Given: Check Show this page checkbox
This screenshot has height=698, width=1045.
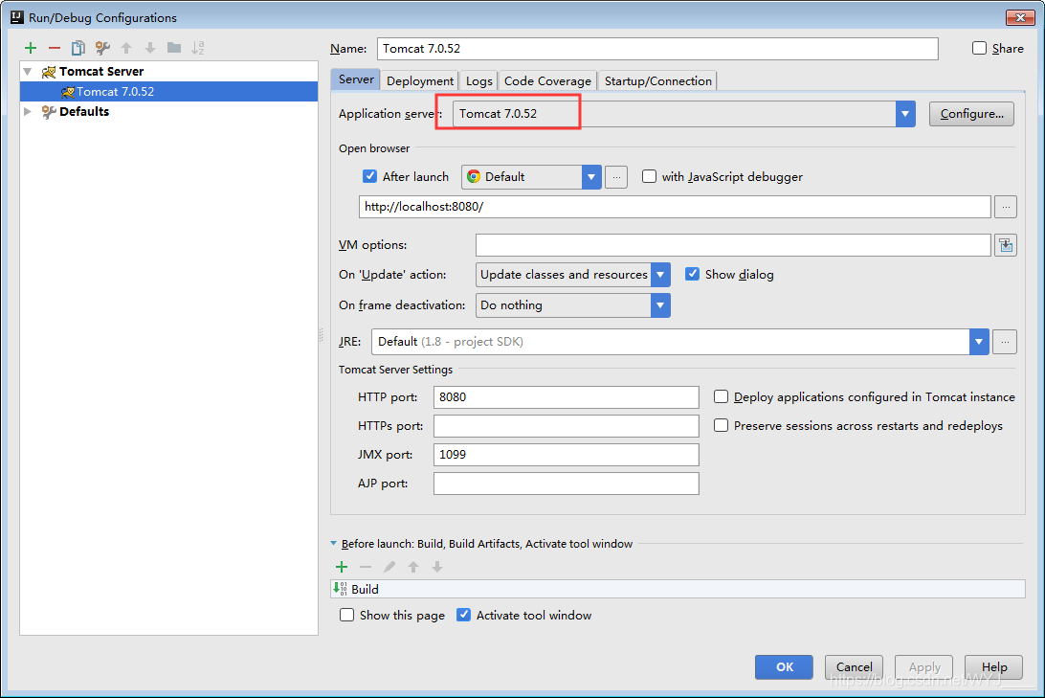Looking at the screenshot, I should (346, 615).
